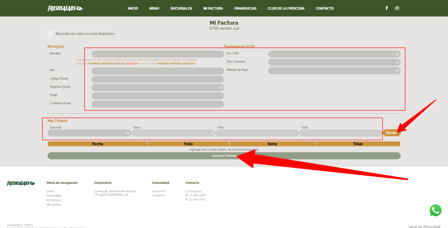Click the FreshSalads logo in header

pos(65,8)
